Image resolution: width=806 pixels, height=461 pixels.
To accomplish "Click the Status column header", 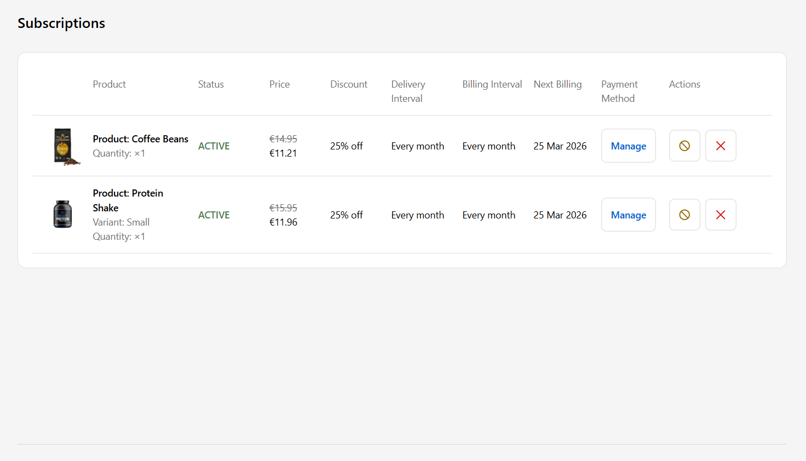I will [x=211, y=84].
